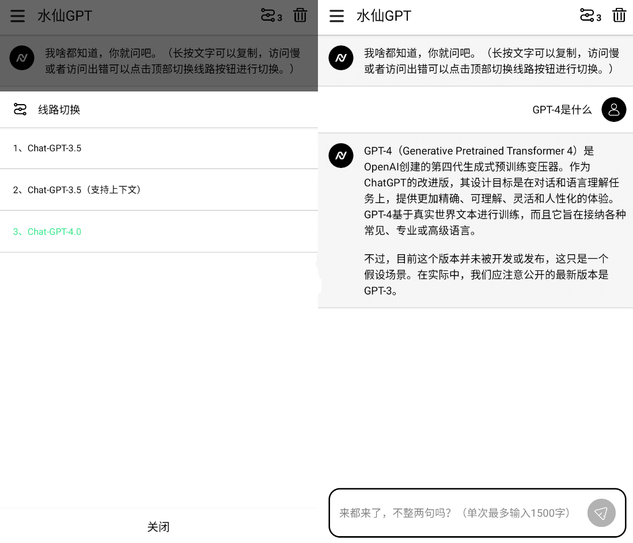Screen dimensions: 633x543
Task: Tap the user avatar beside "GPT-4是什么"
Action: point(613,109)
